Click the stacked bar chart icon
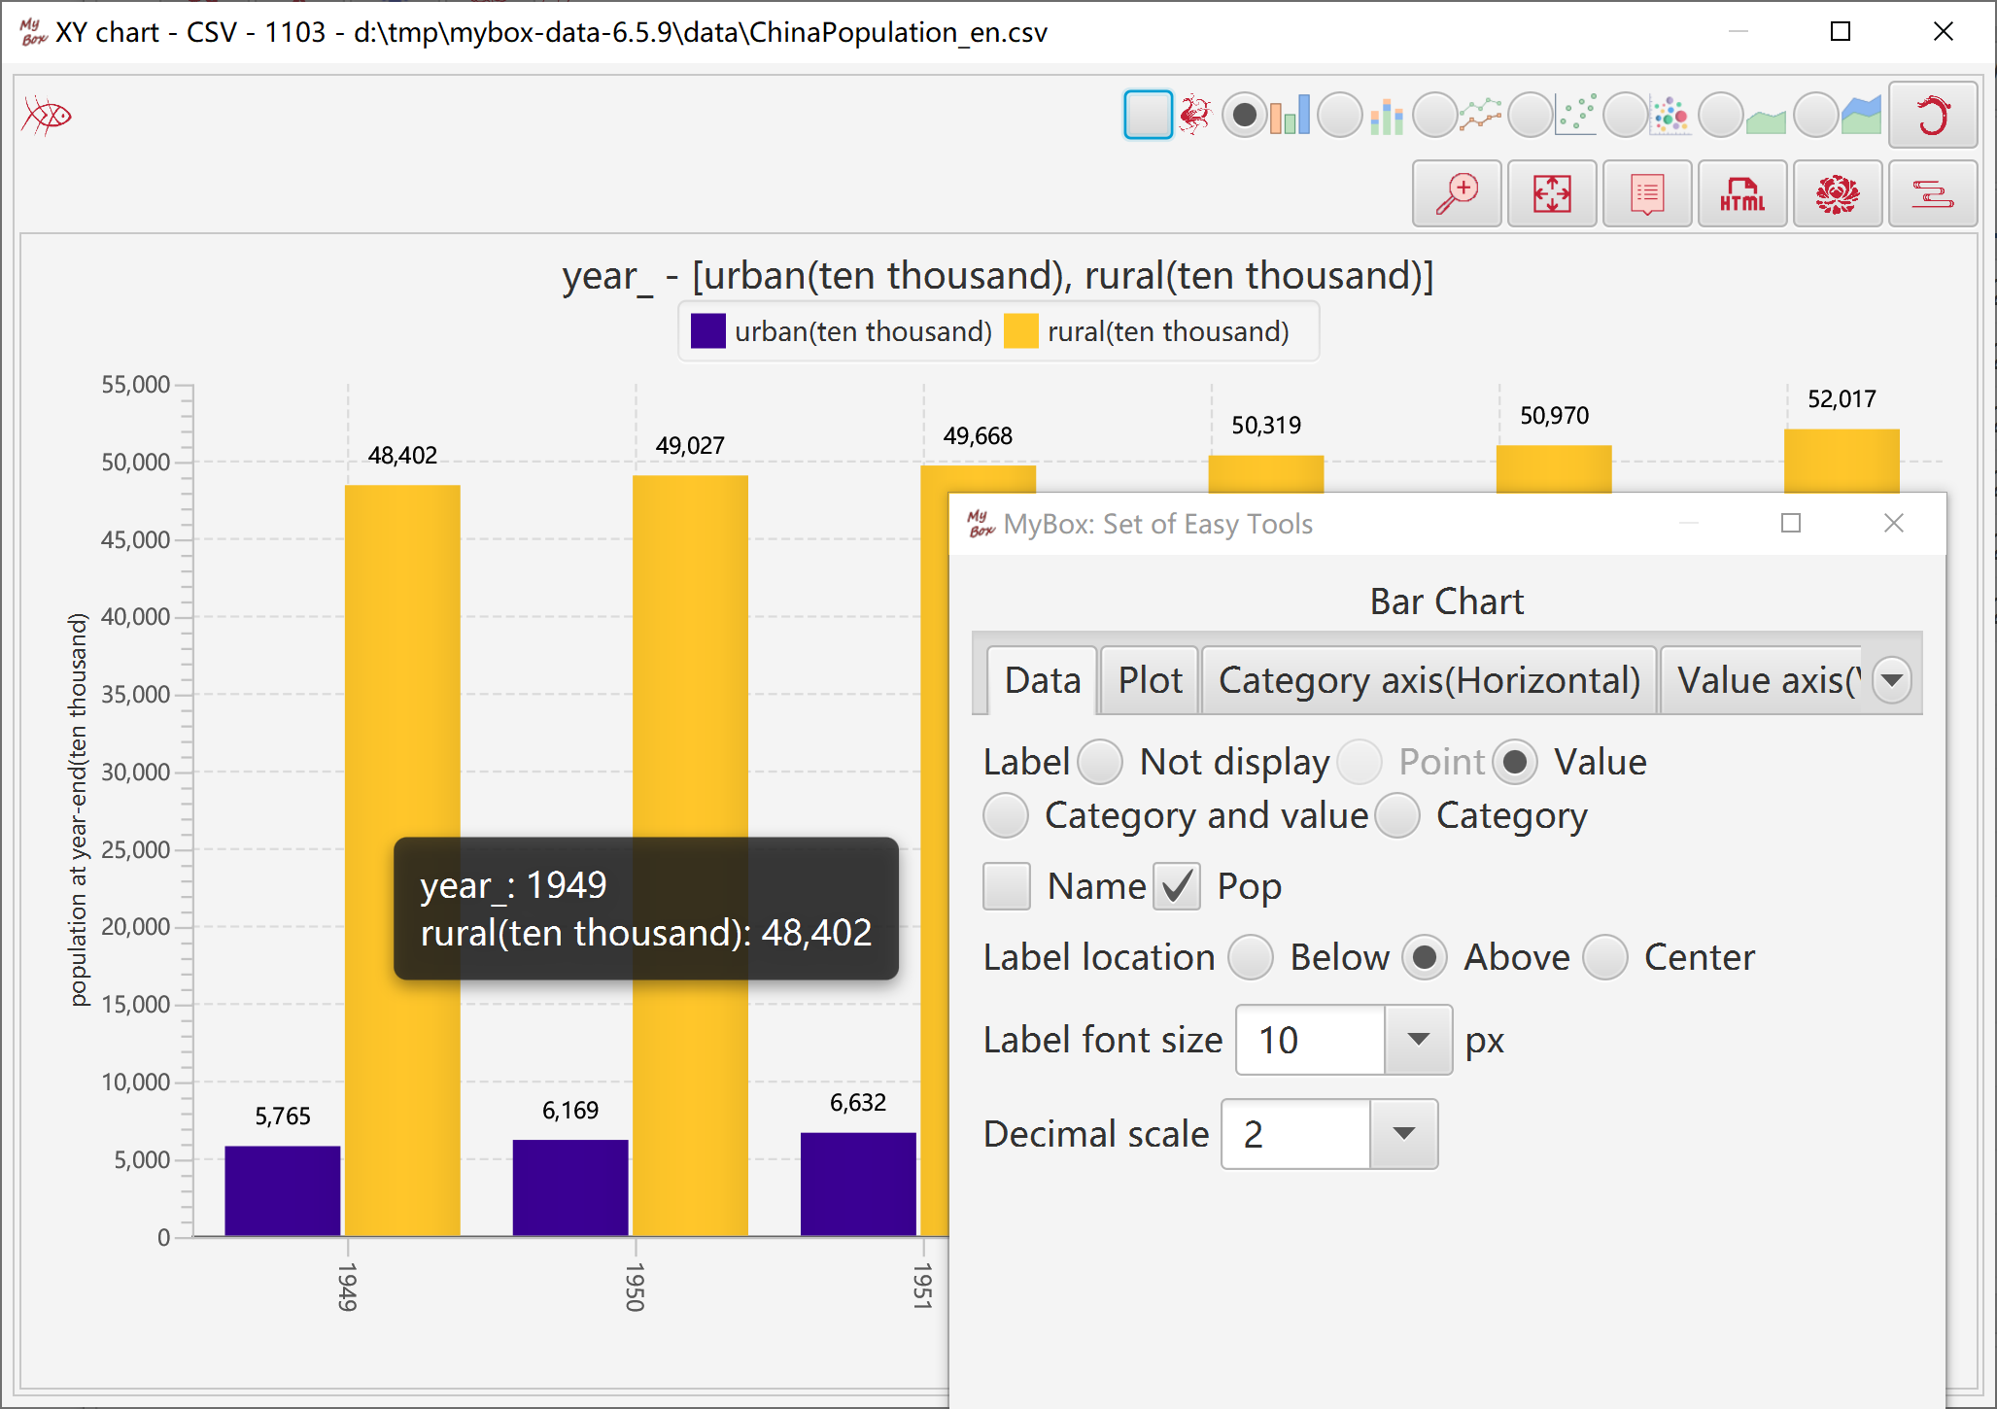Image resolution: width=1997 pixels, height=1409 pixels. click(x=1387, y=117)
